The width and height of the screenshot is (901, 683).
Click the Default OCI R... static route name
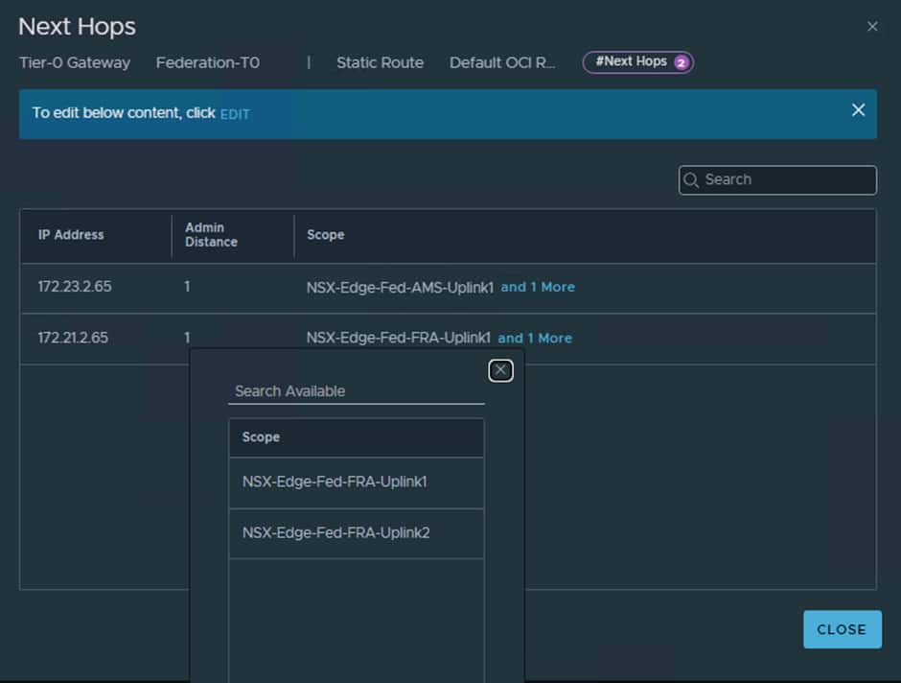tap(502, 62)
